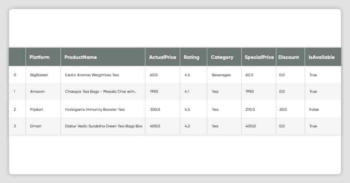Select Tea category in Amazon row
This screenshot has height=183, width=350.
coord(215,91)
